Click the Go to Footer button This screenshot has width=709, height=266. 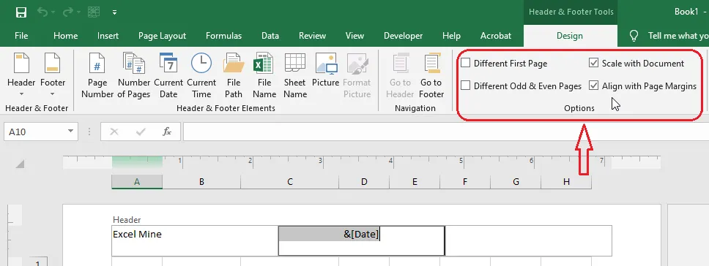(x=431, y=76)
